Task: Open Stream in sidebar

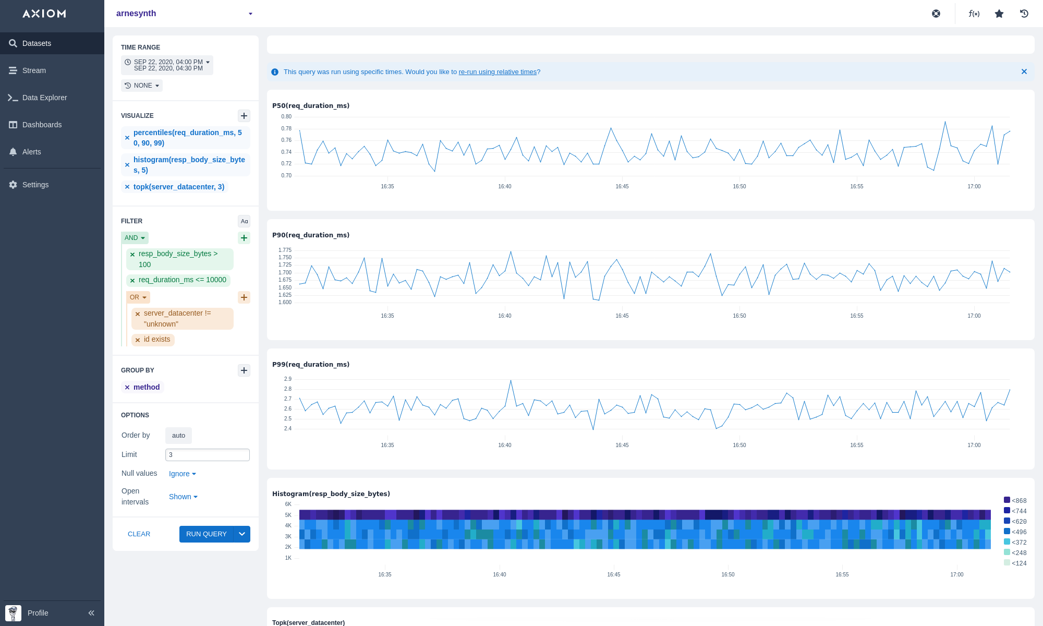Action: (x=34, y=70)
